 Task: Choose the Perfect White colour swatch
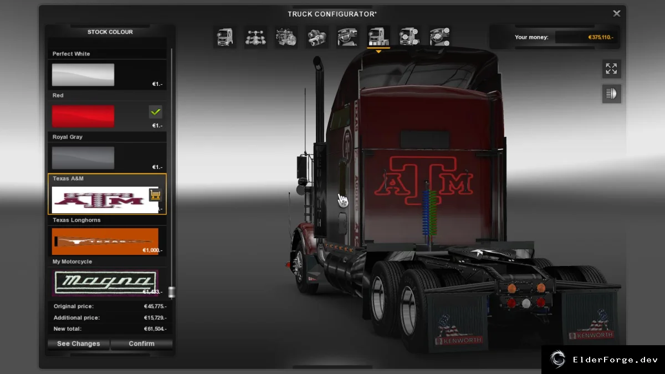[x=83, y=75]
